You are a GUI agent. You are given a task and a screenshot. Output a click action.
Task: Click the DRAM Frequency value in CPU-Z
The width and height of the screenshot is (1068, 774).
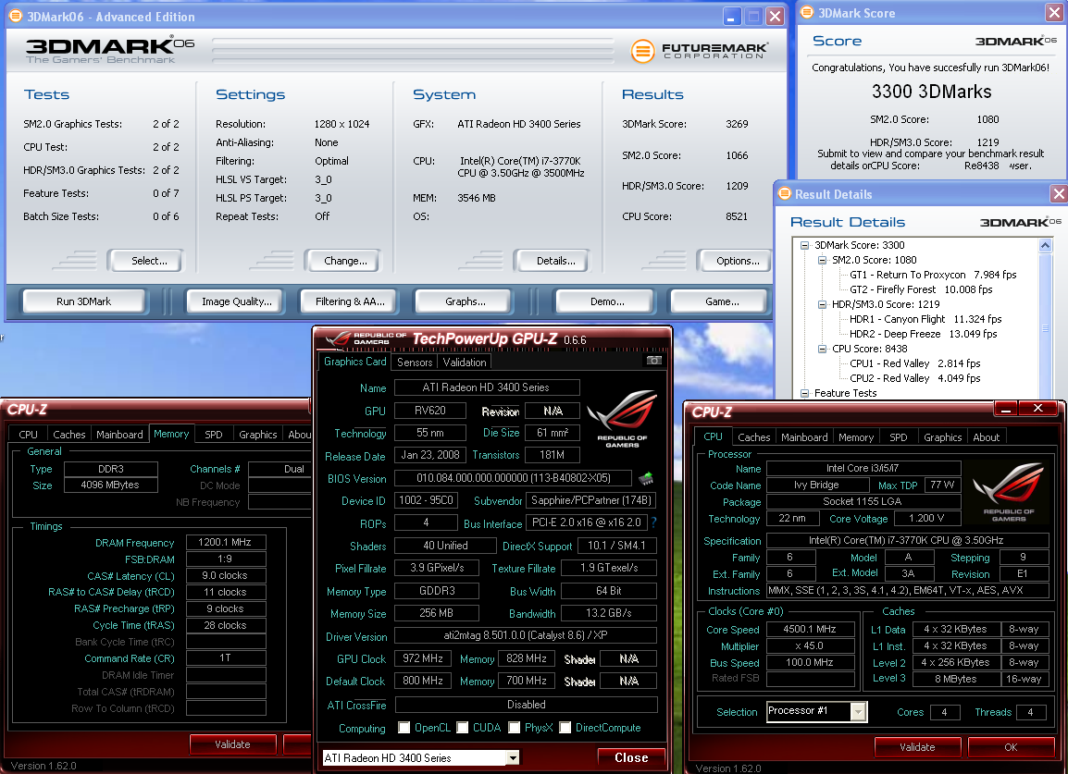click(x=226, y=542)
